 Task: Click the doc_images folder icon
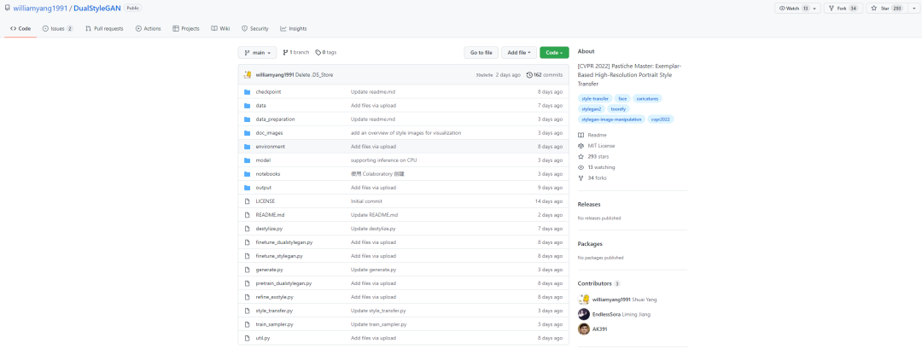click(x=247, y=133)
